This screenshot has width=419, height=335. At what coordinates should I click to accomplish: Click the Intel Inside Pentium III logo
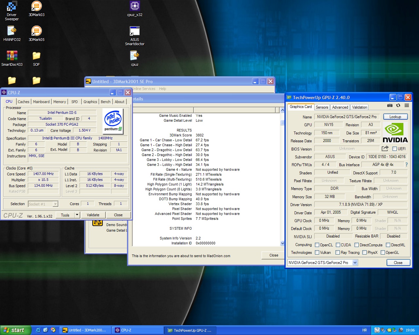113,121
